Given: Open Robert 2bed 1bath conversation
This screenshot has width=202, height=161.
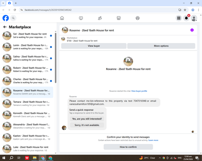Looking at the screenshot, I should click(x=27, y=70).
